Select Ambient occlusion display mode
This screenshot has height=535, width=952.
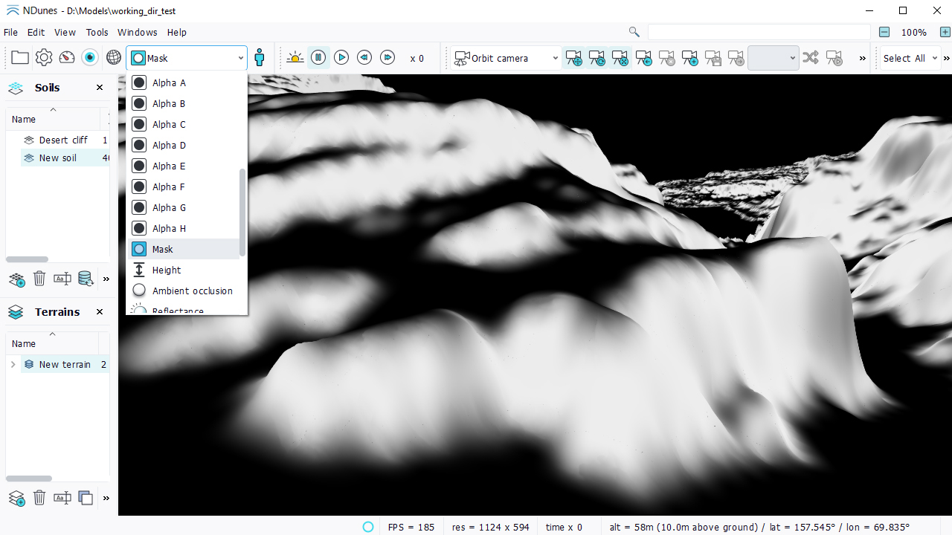[192, 291]
